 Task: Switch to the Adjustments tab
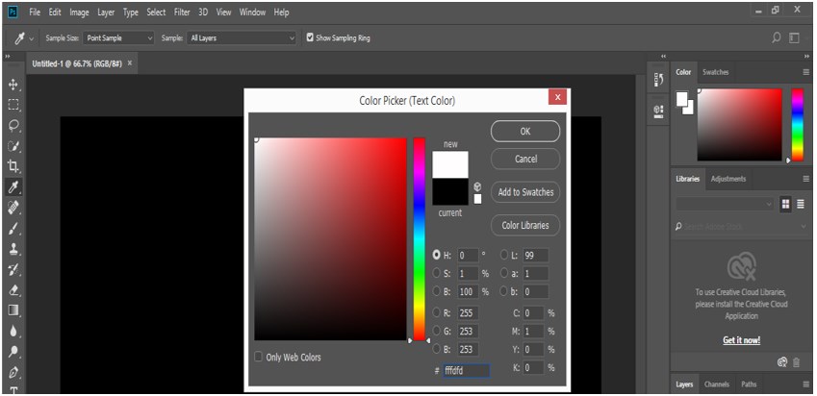coord(728,179)
